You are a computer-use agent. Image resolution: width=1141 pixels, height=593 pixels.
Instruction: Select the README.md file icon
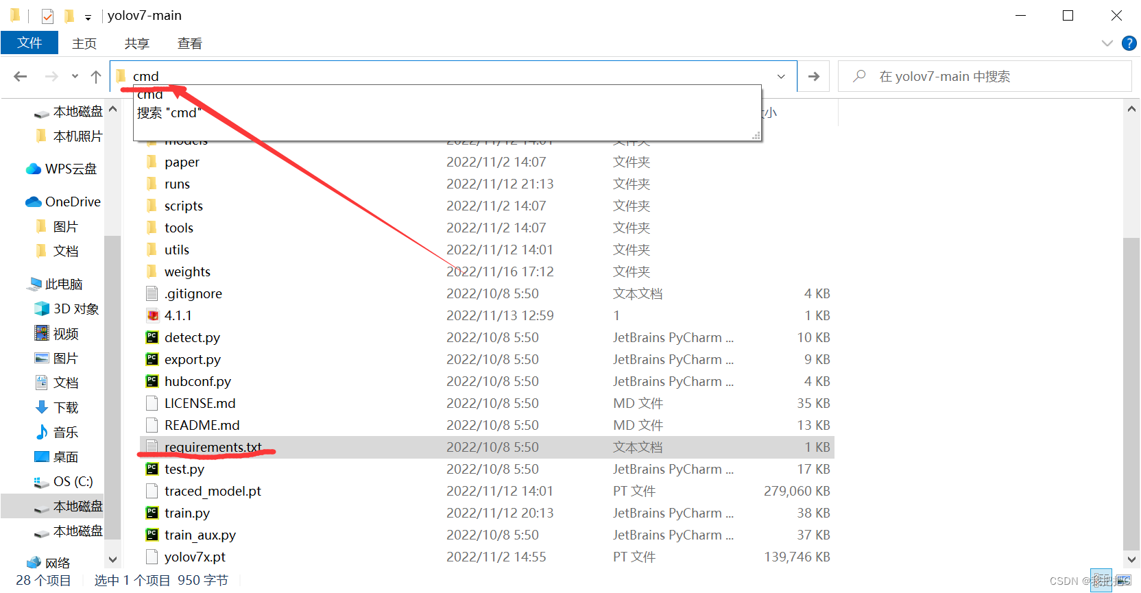point(152,425)
